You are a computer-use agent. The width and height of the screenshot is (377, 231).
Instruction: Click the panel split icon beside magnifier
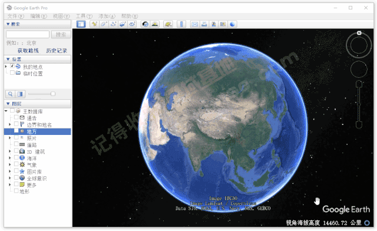click(20, 94)
